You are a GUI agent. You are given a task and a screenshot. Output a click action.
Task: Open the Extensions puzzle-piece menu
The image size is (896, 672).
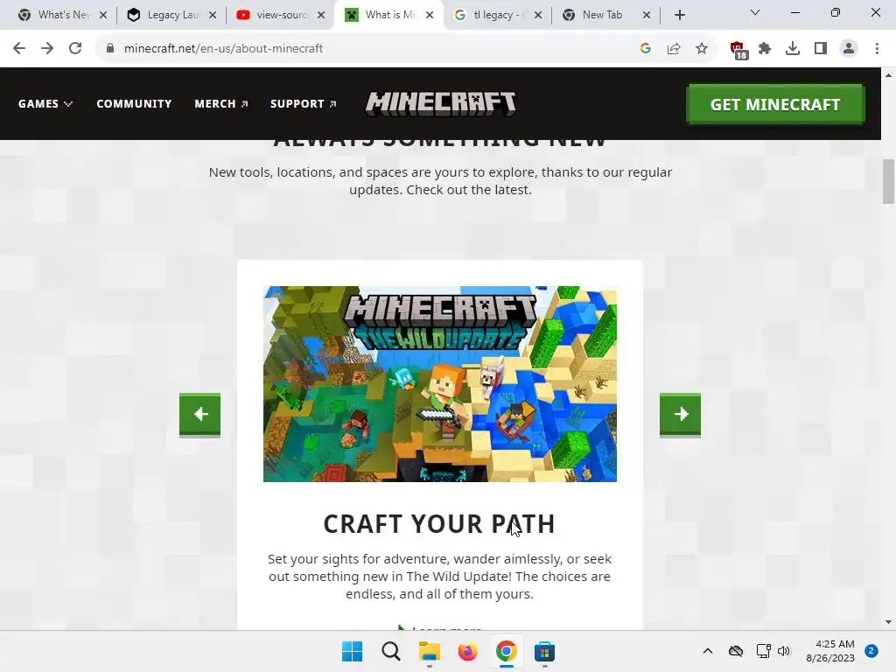click(765, 49)
